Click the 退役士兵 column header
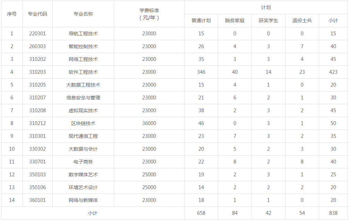351x221 pixels. 302,21
